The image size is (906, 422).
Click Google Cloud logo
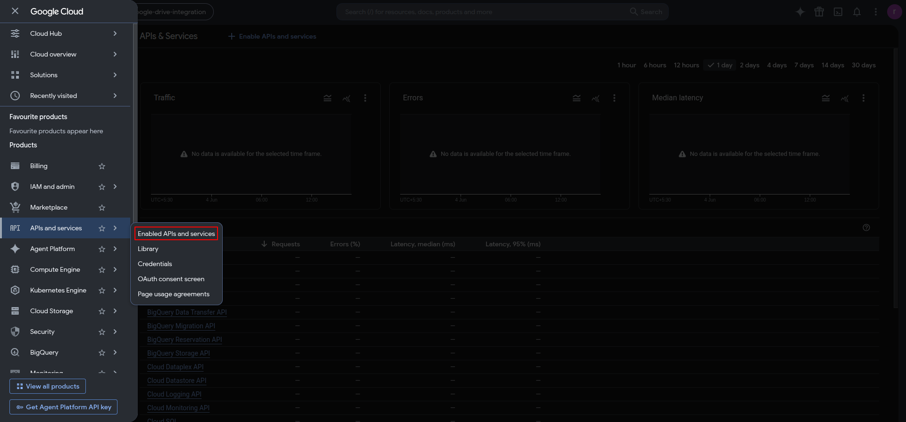pos(57,11)
